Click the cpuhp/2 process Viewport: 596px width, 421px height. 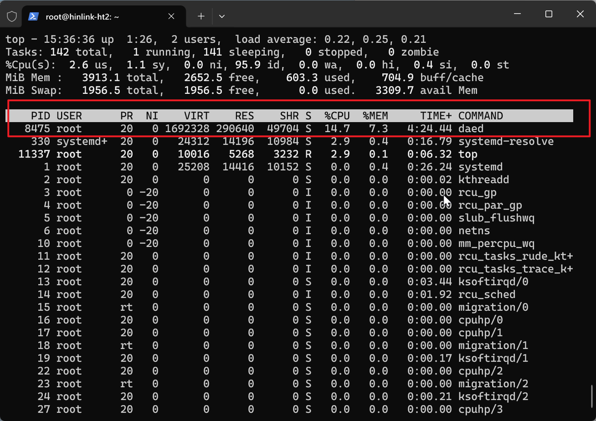click(x=481, y=371)
